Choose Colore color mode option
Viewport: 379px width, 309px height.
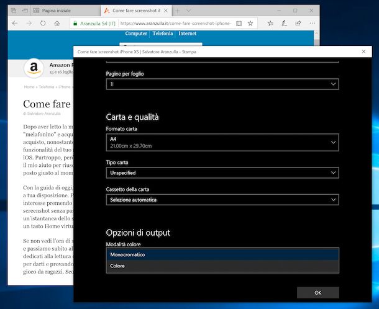[224, 266]
